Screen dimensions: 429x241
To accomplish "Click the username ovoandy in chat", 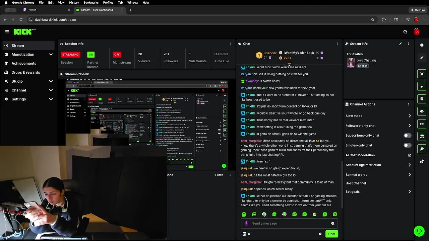I will (x=252, y=81).
